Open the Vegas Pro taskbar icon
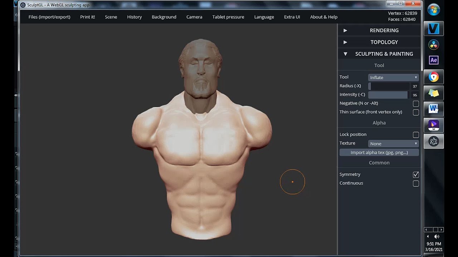 434,29
